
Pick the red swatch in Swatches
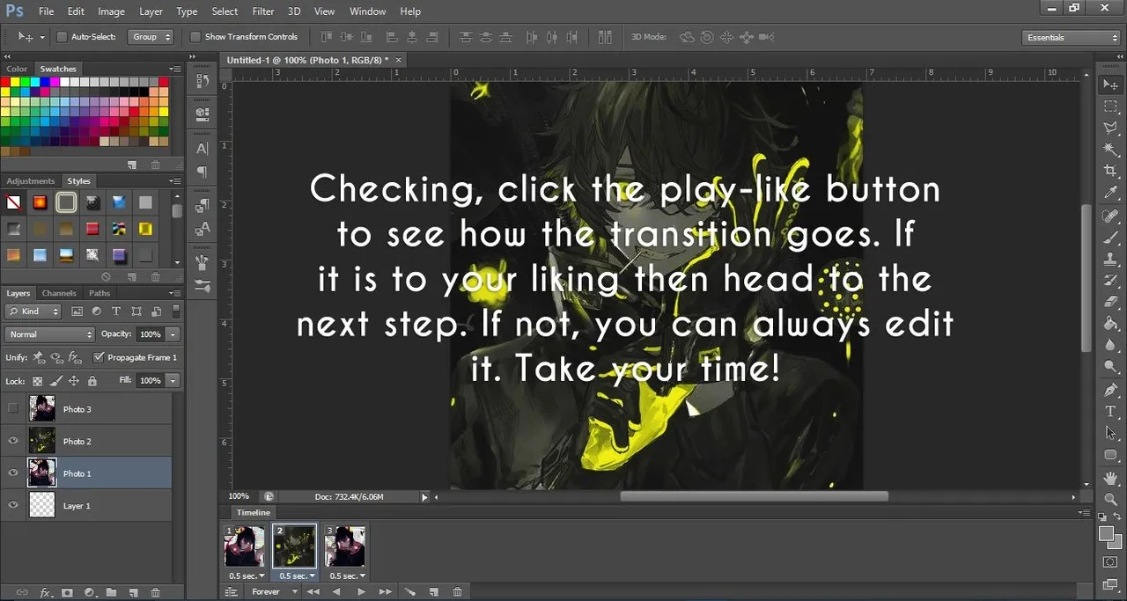5,82
